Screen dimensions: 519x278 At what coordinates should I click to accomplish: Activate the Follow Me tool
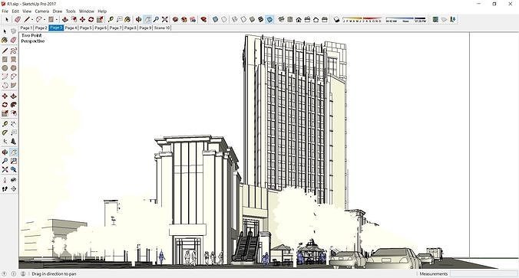[13, 105]
